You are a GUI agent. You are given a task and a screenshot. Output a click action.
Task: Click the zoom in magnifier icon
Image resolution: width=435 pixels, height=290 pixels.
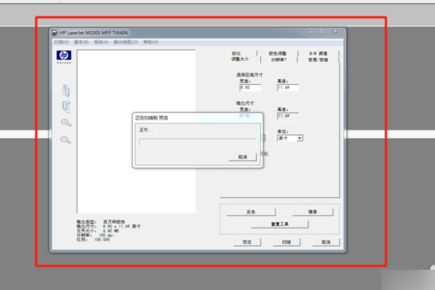66,123
